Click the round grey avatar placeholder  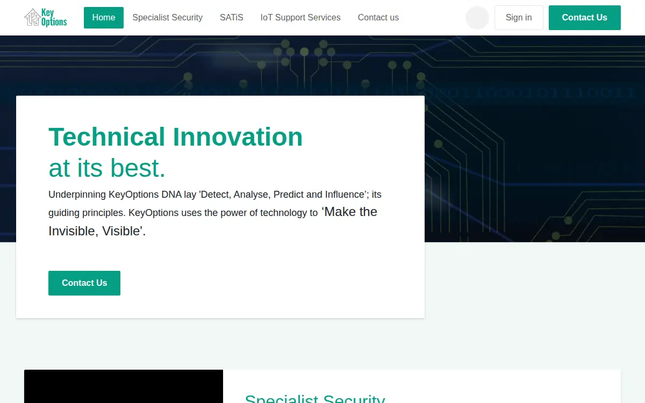tap(477, 18)
